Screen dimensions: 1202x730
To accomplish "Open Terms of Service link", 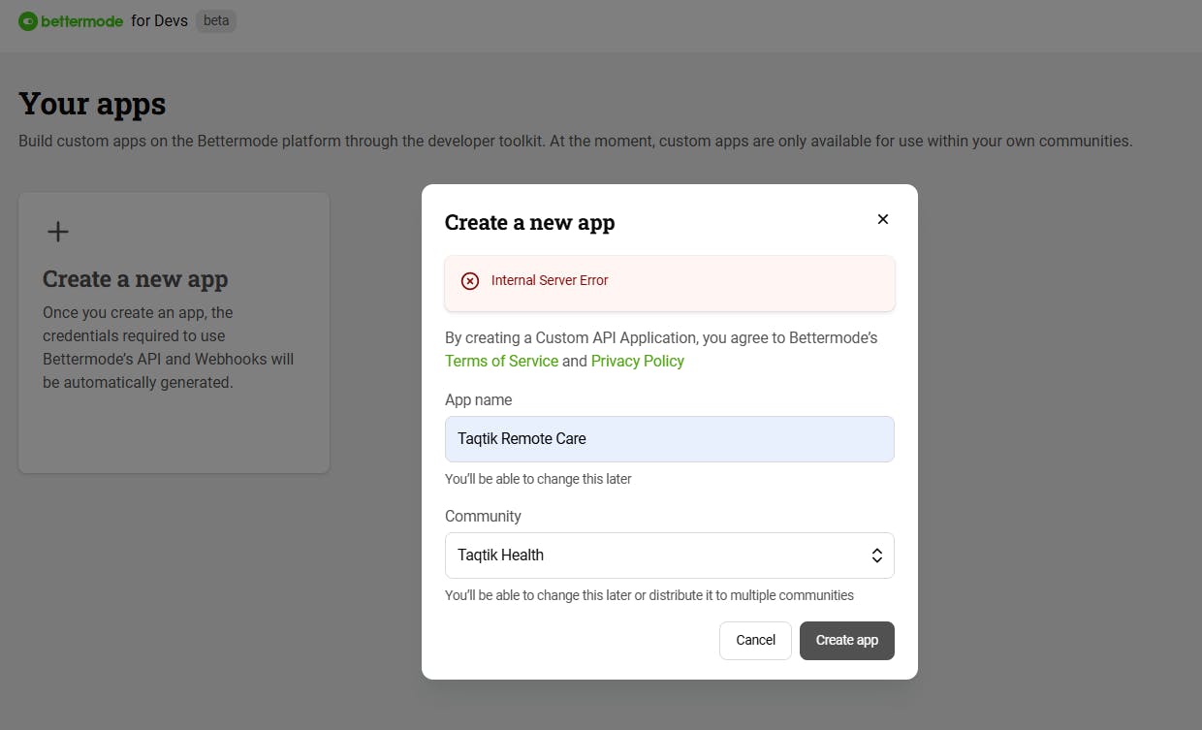I will [501, 361].
